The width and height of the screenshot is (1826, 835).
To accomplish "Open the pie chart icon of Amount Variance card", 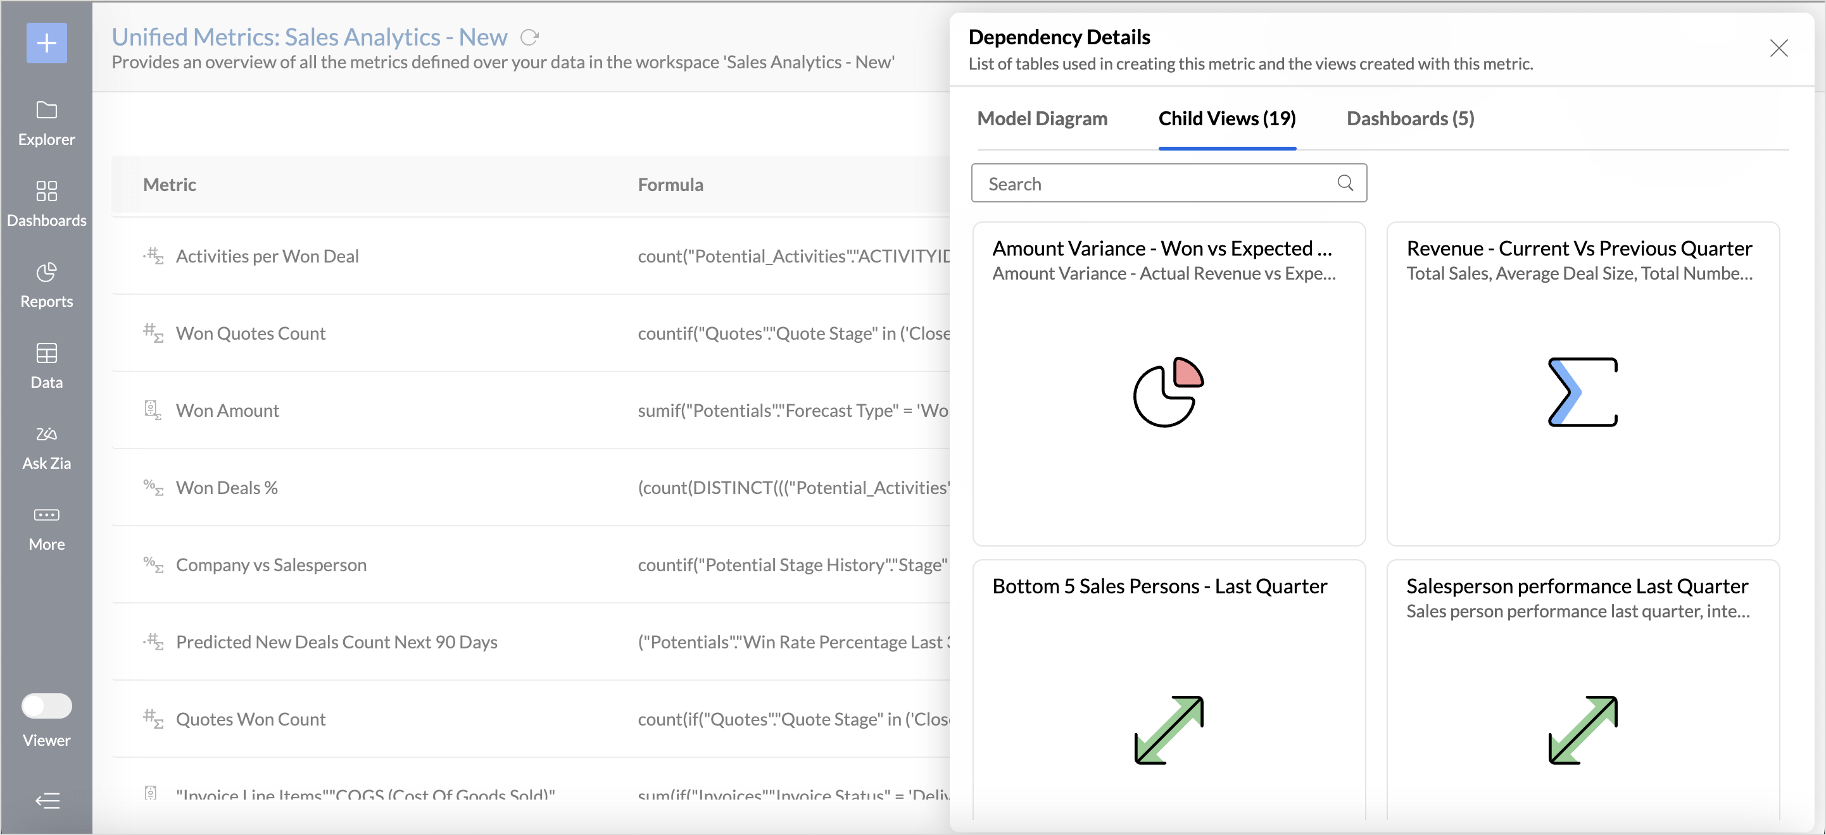I will [x=1168, y=392].
